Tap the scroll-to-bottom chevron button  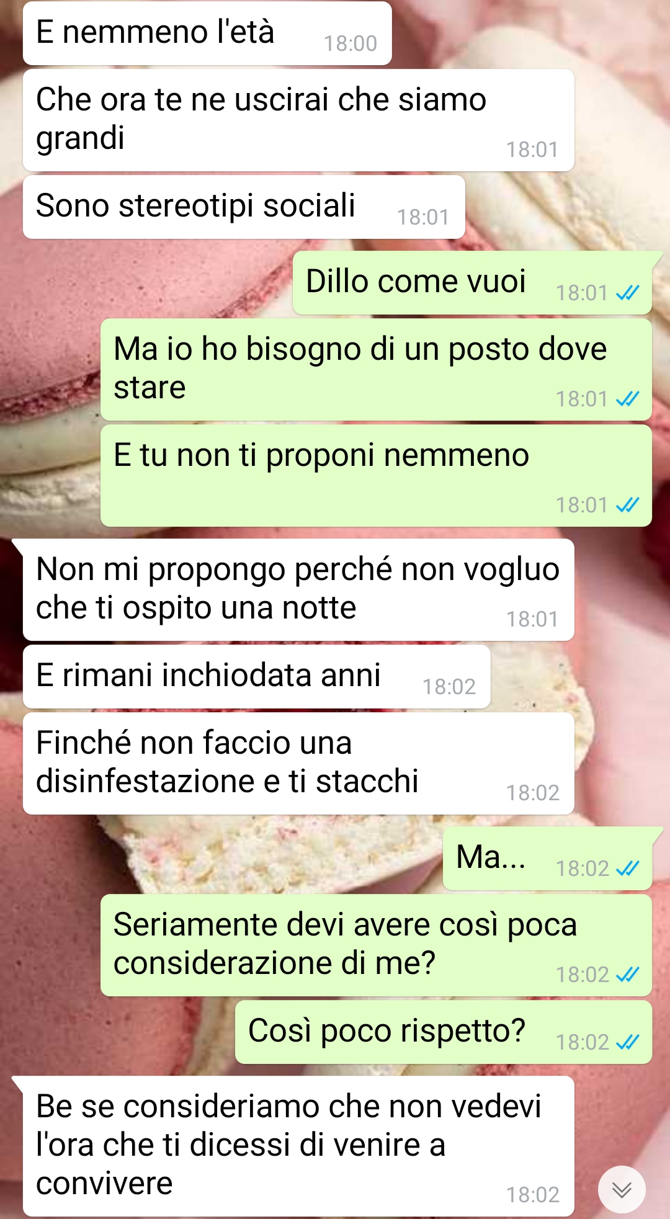tap(622, 1189)
